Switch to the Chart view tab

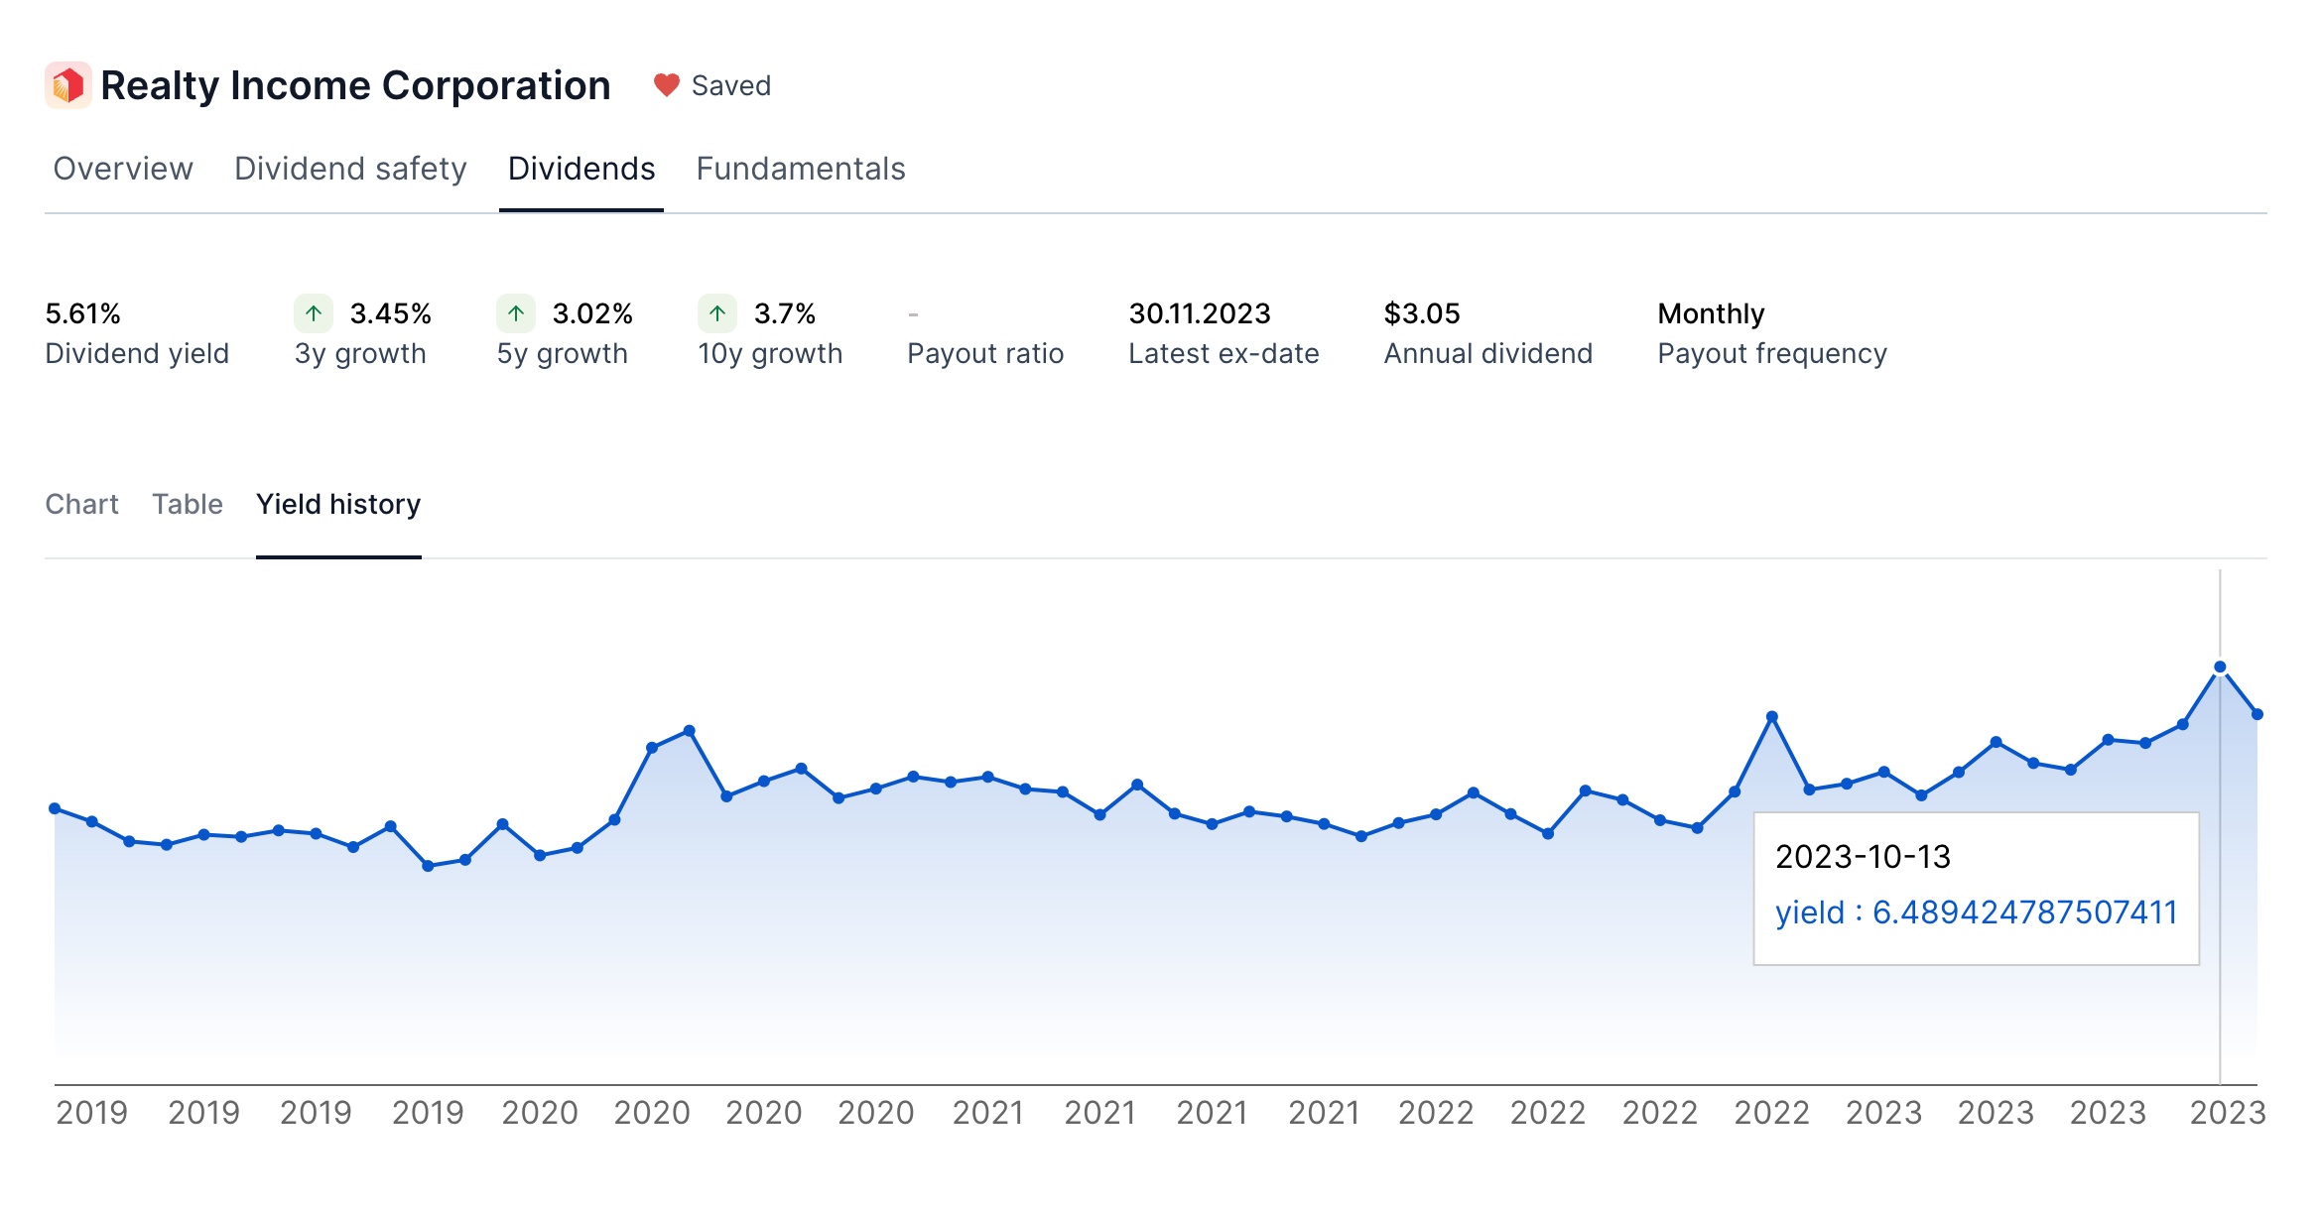82,504
